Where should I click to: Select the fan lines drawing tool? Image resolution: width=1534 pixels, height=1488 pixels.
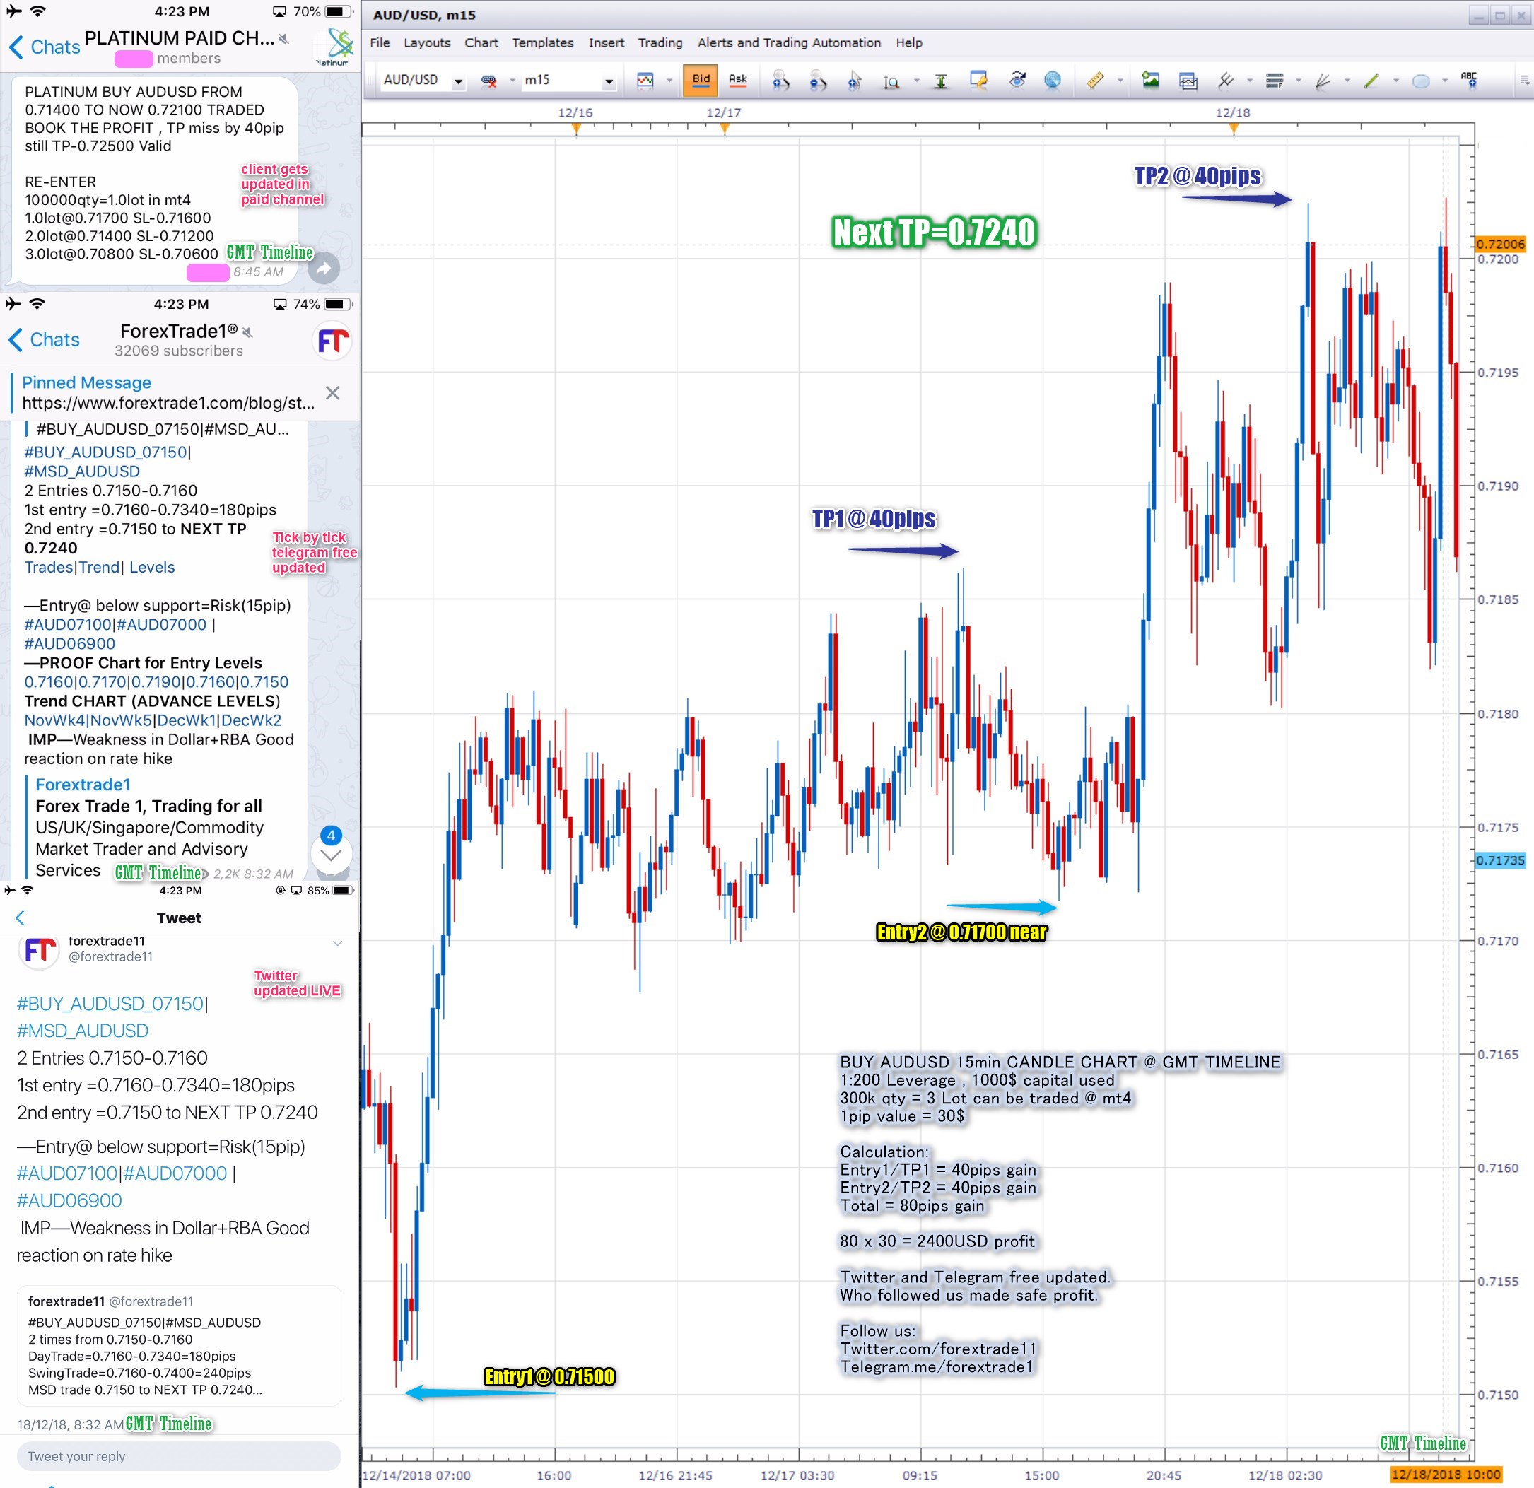(x=1323, y=80)
